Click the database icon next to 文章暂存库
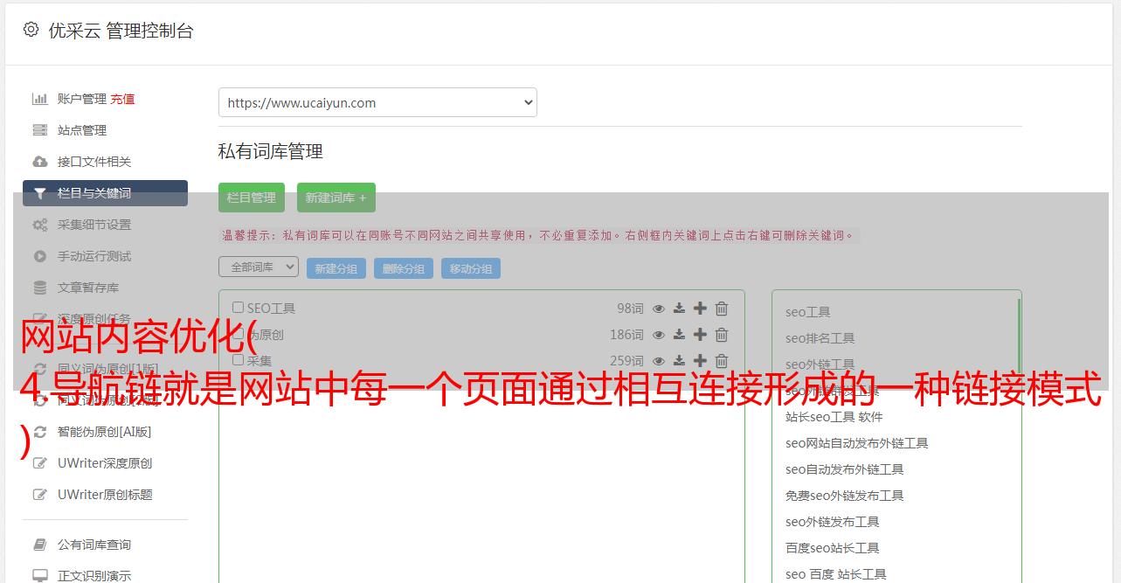Screen dimensions: 1121x583 [x=39, y=288]
